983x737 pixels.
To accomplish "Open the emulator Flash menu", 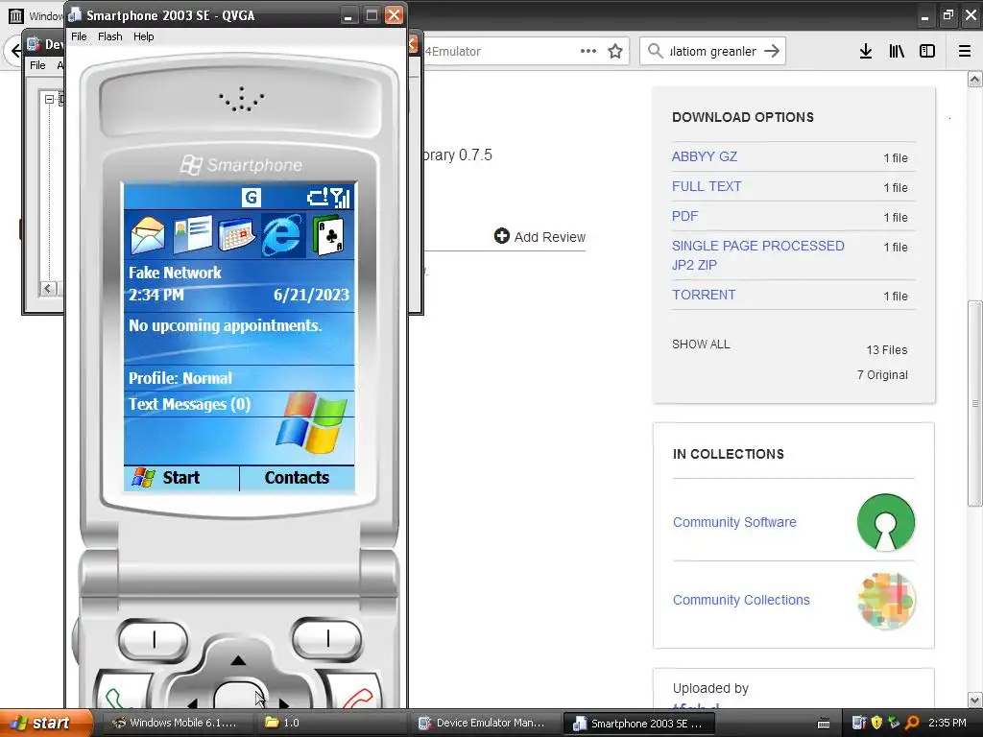I will point(110,36).
